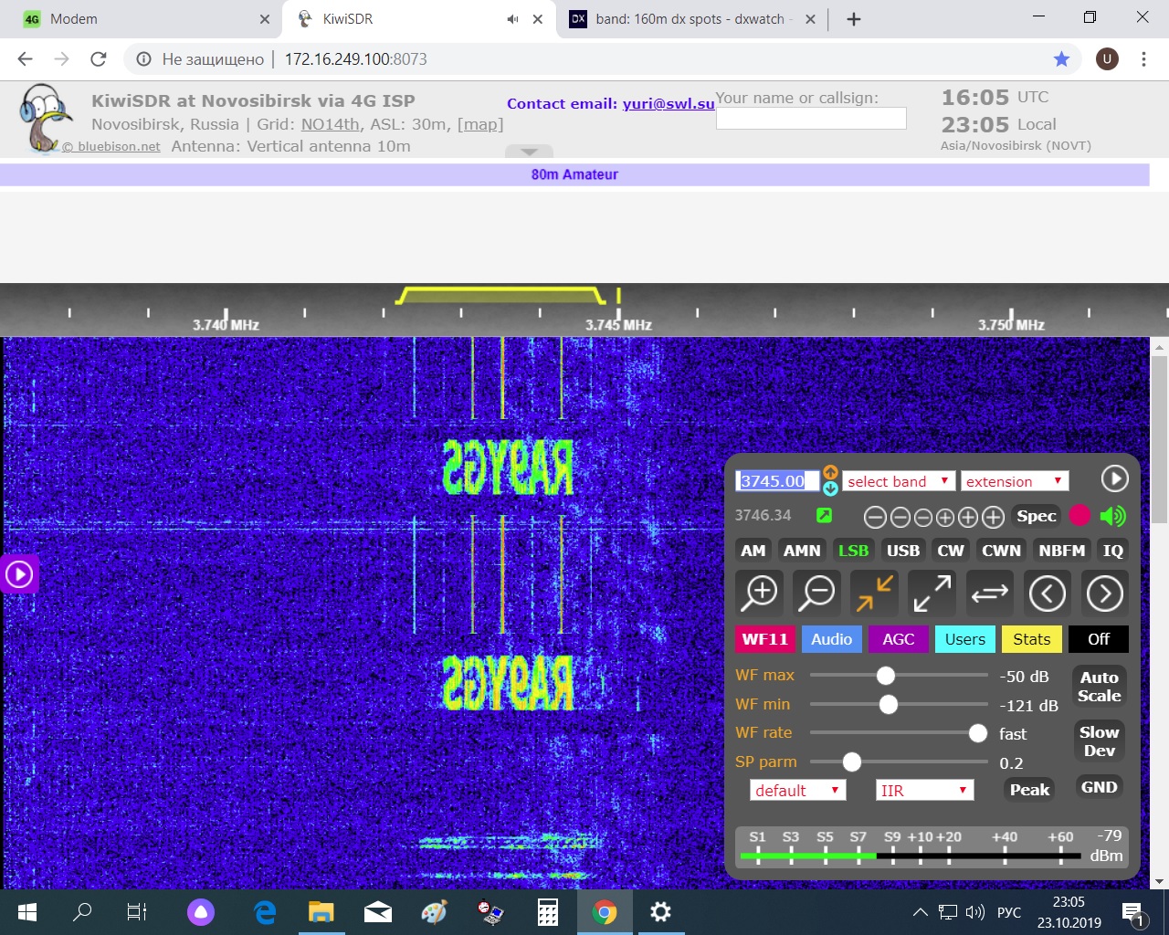
Task: Enable AM demodulation mode
Action: click(753, 551)
